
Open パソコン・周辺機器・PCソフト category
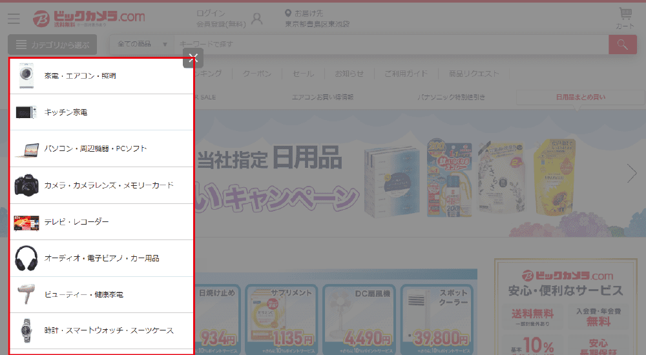pos(101,148)
